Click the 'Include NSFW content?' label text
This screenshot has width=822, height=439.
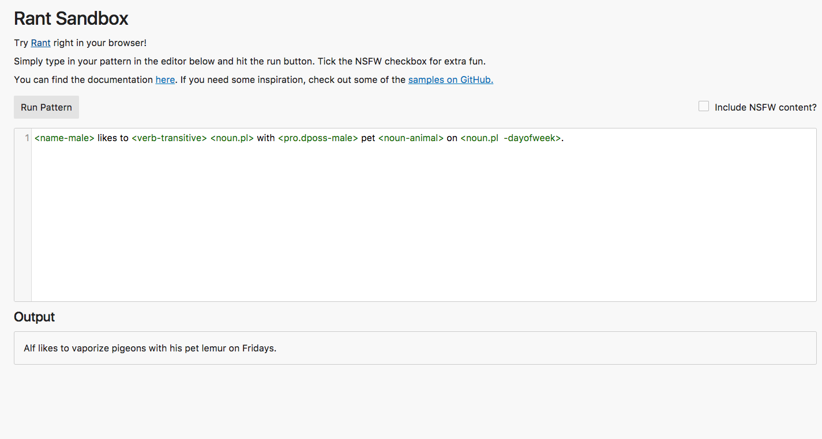point(765,107)
